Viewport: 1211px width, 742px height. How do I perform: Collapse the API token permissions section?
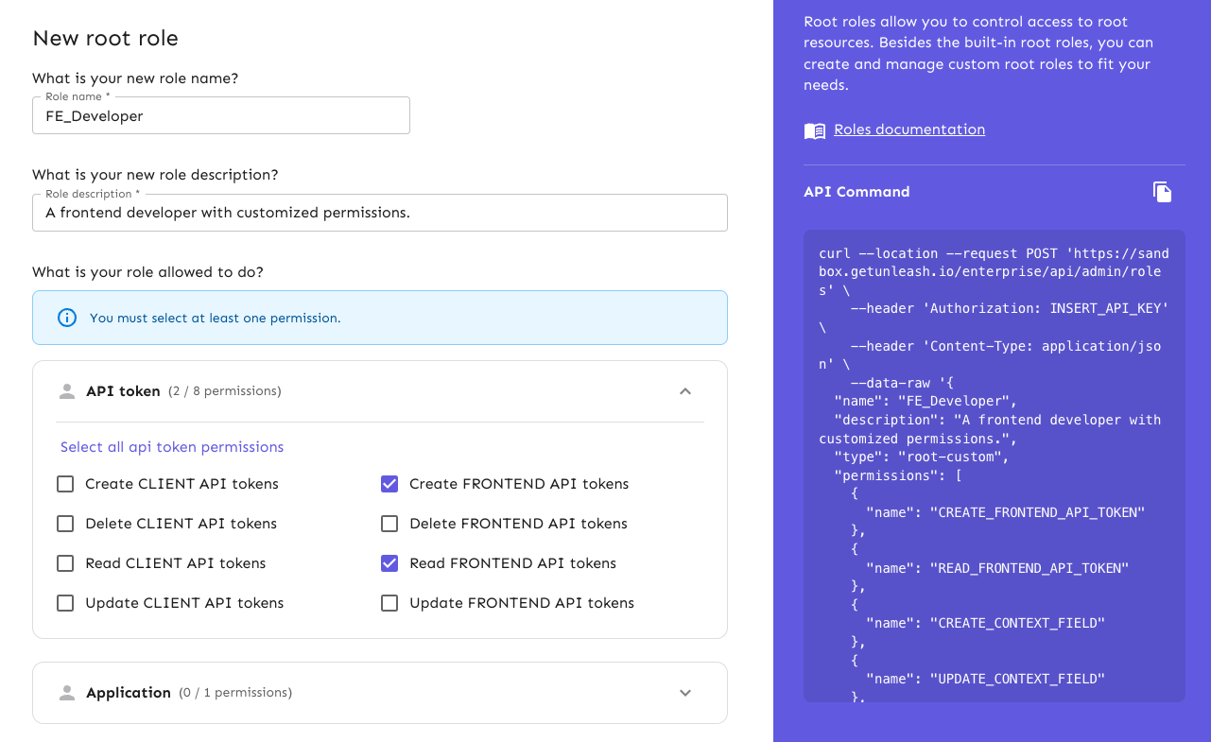click(684, 390)
